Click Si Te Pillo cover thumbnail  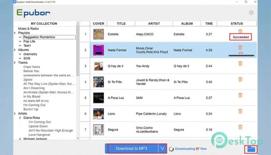(98, 82)
